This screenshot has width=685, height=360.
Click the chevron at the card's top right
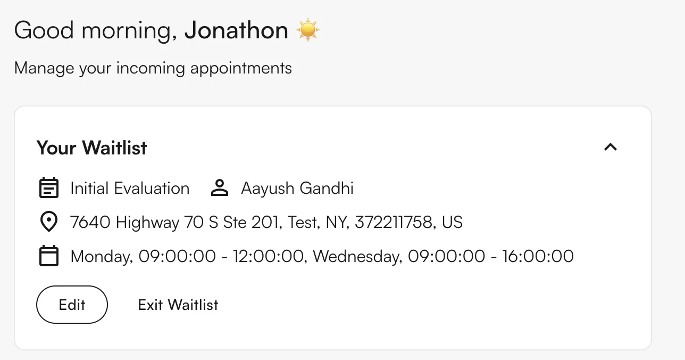point(611,148)
